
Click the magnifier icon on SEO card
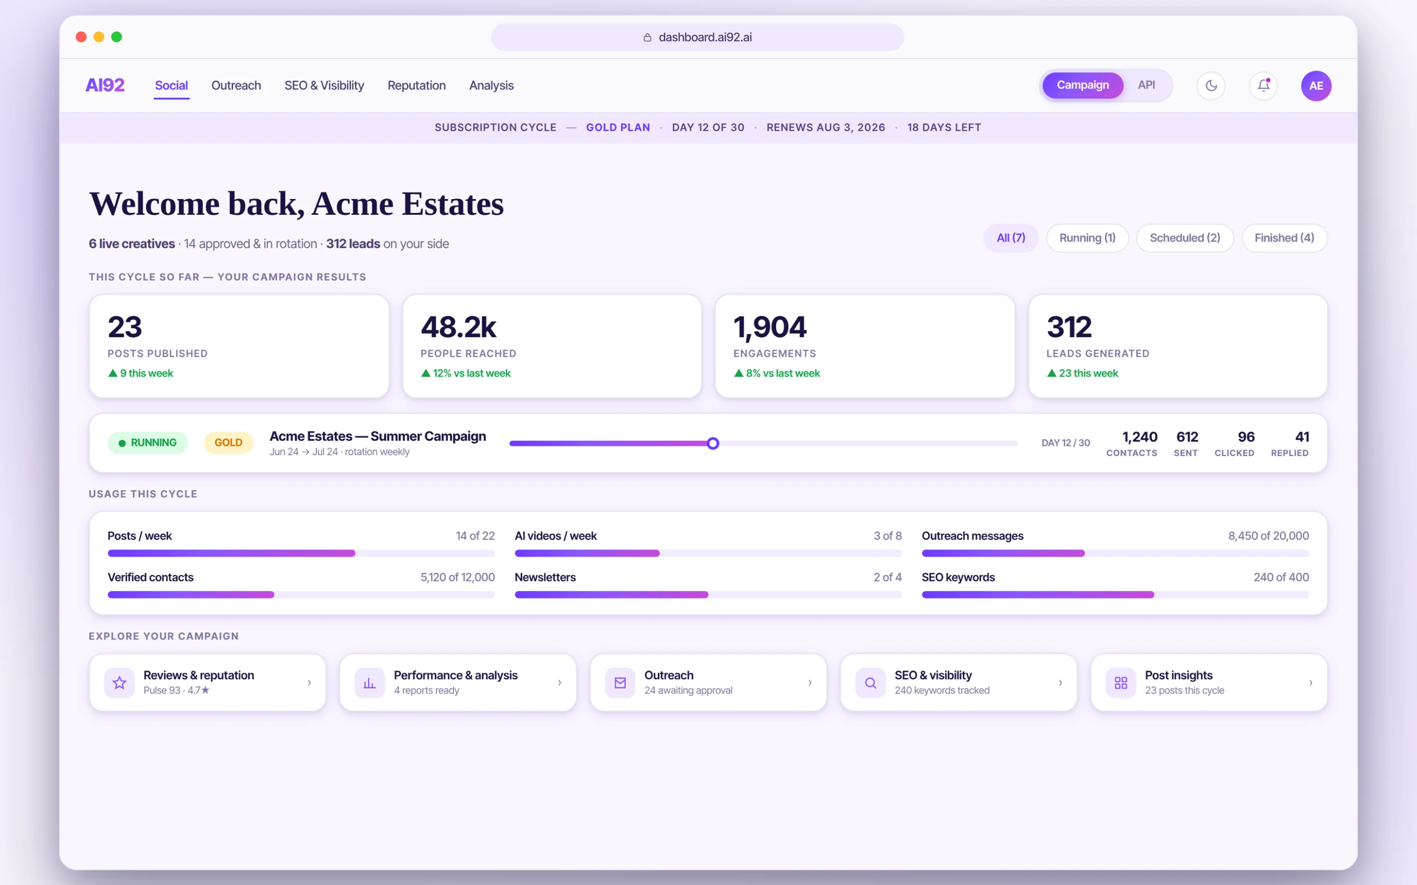coord(870,682)
